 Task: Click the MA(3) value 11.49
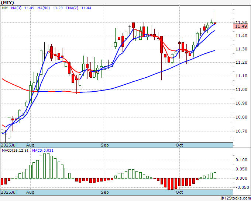pyautogui.click(x=29, y=8)
